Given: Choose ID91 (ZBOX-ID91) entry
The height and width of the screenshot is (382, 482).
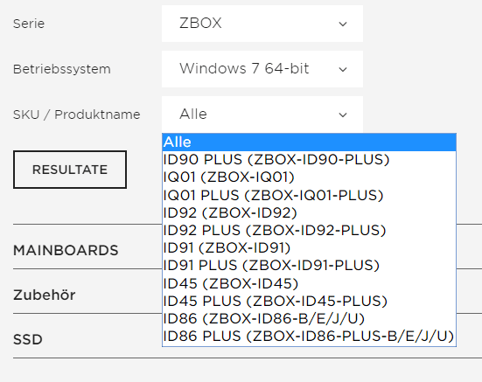Looking at the screenshot, I should click(309, 247).
